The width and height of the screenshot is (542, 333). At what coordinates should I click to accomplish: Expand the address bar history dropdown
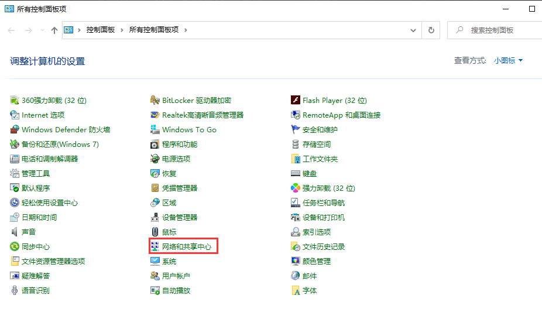(413, 30)
